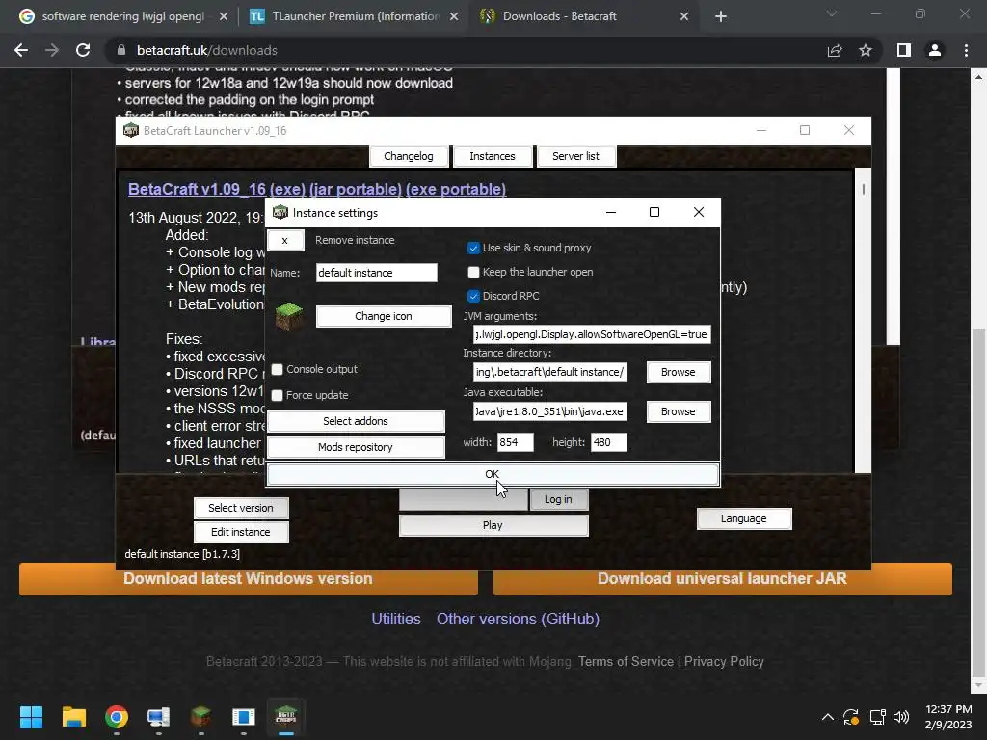
Task: Click the blue window app taskbar icon
Action: [244, 717]
